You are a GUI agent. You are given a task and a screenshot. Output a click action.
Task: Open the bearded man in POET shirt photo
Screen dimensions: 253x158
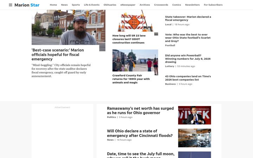[x=69, y=27]
